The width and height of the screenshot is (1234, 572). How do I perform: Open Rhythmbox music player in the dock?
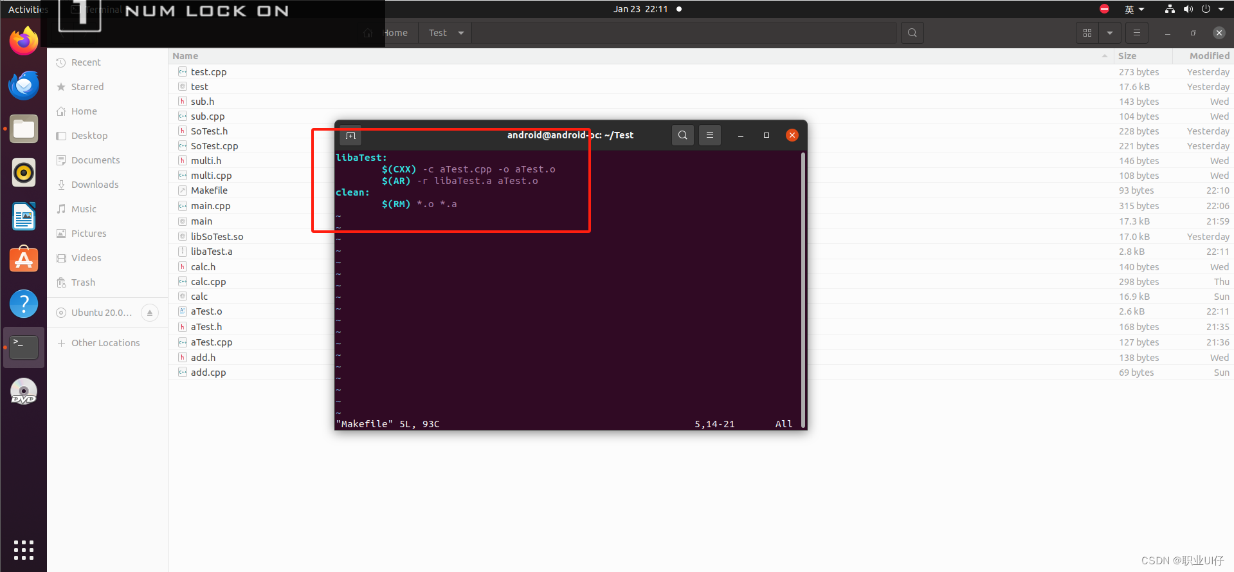click(x=24, y=172)
